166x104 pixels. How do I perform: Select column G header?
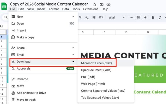click(148, 32)
